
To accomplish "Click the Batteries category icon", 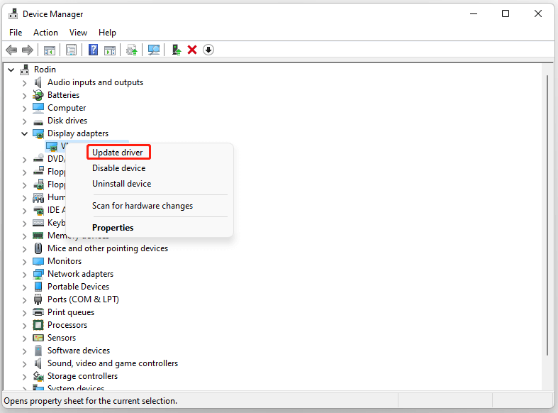I will [x=38, y=95].
